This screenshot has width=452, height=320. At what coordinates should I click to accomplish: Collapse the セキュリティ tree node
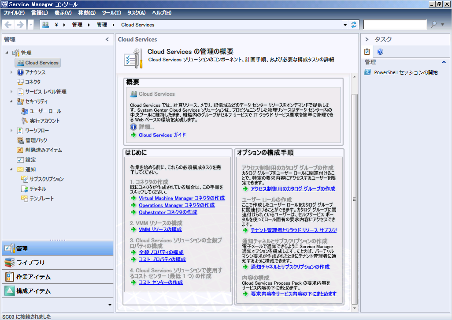click(x=11, y=101)
